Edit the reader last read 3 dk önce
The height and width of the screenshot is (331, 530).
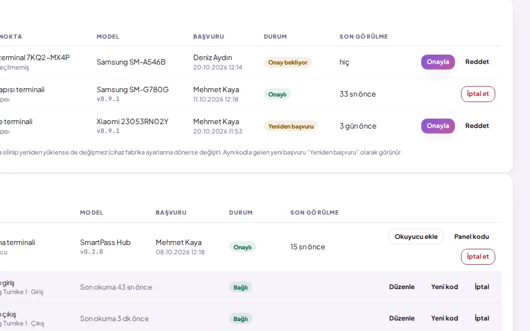401,318
